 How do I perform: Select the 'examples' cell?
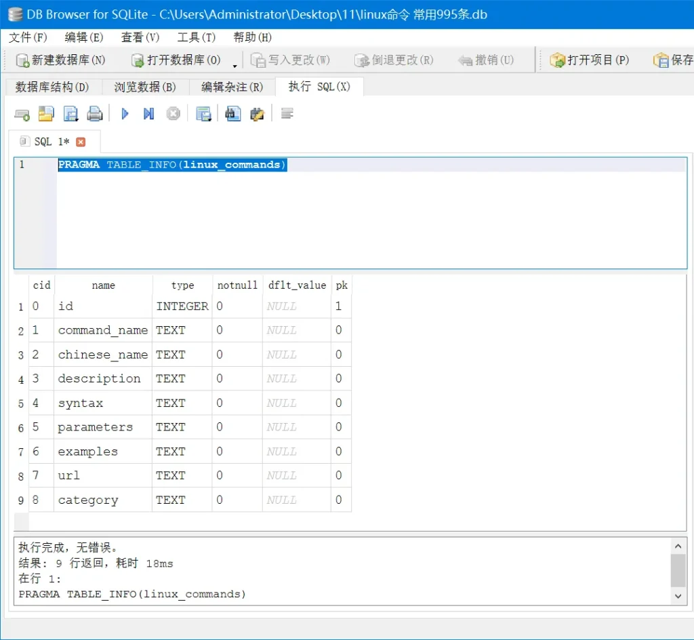(103, 452)
